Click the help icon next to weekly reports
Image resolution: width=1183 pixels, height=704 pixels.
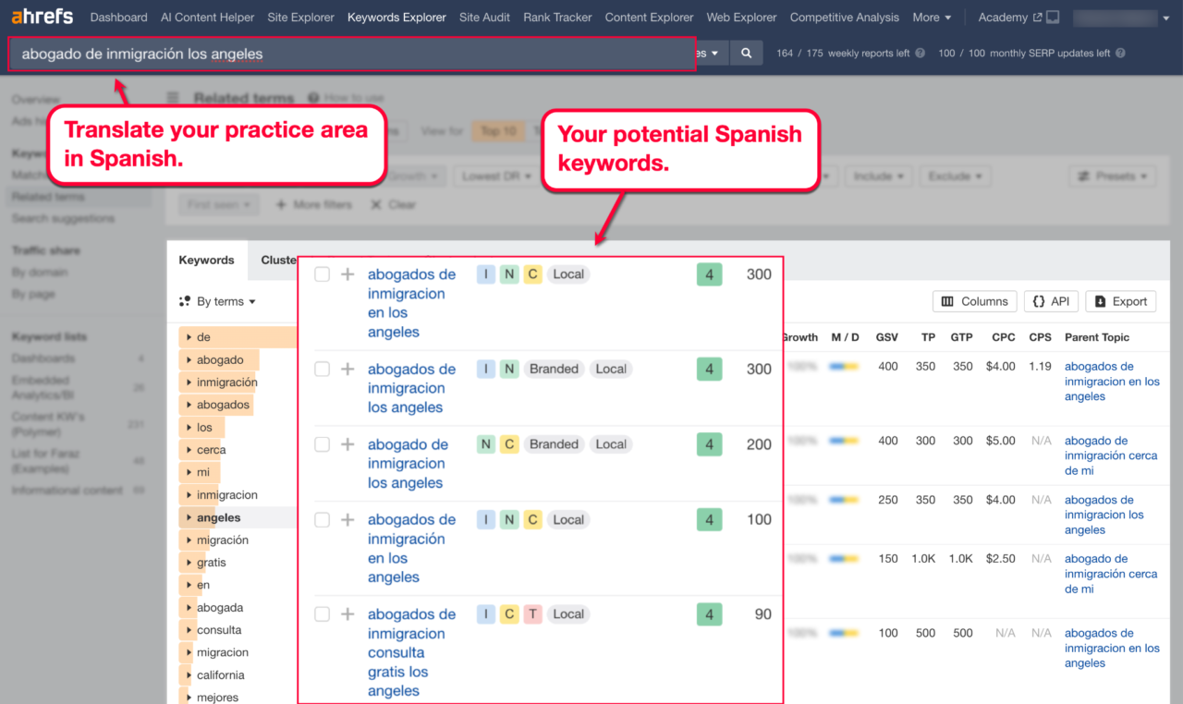click(920, 54)
